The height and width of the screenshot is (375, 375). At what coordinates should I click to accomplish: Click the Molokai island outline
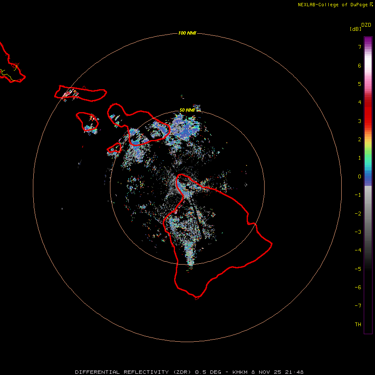pyautogui.click(x=80, y=93)
